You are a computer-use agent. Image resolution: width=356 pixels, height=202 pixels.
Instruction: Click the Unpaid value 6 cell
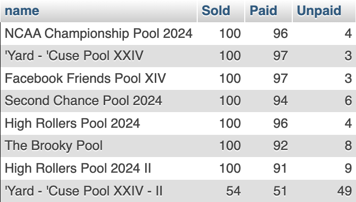(x=348, y=100)
